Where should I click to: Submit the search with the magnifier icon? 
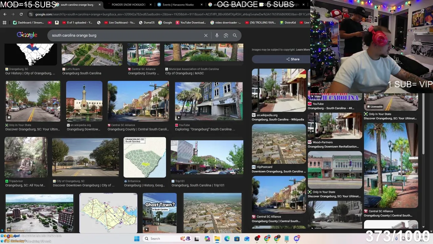tap(235, 35)
